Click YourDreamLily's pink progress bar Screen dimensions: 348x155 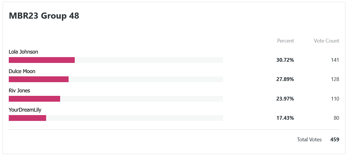tap(27, 118)
